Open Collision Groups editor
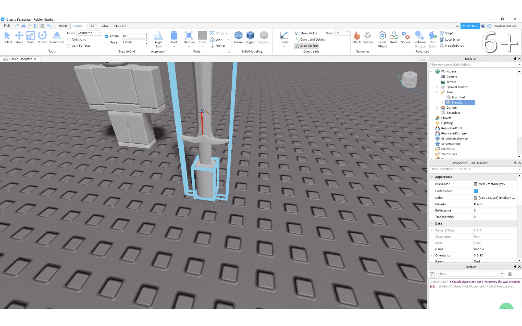 tap(419, 39)
